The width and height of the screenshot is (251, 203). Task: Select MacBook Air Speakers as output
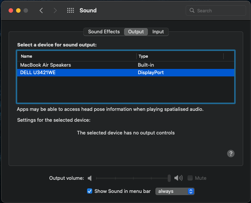click(x=46, y=65)
